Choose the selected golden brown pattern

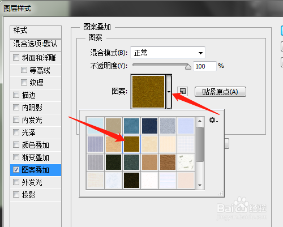coord(131,144)
